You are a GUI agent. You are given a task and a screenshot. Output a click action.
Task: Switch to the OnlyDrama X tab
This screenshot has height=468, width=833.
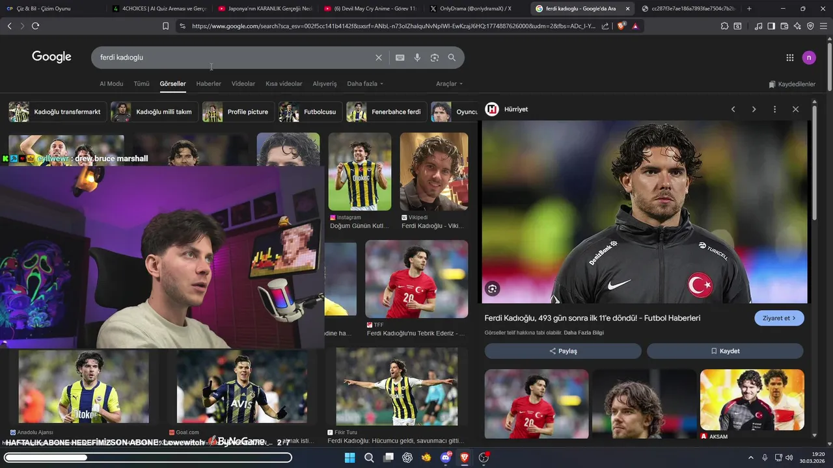tap(476, 8)
